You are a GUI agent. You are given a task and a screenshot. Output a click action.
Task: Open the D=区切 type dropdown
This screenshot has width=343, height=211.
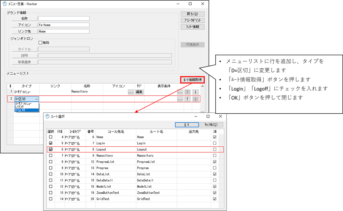point(36,99)
